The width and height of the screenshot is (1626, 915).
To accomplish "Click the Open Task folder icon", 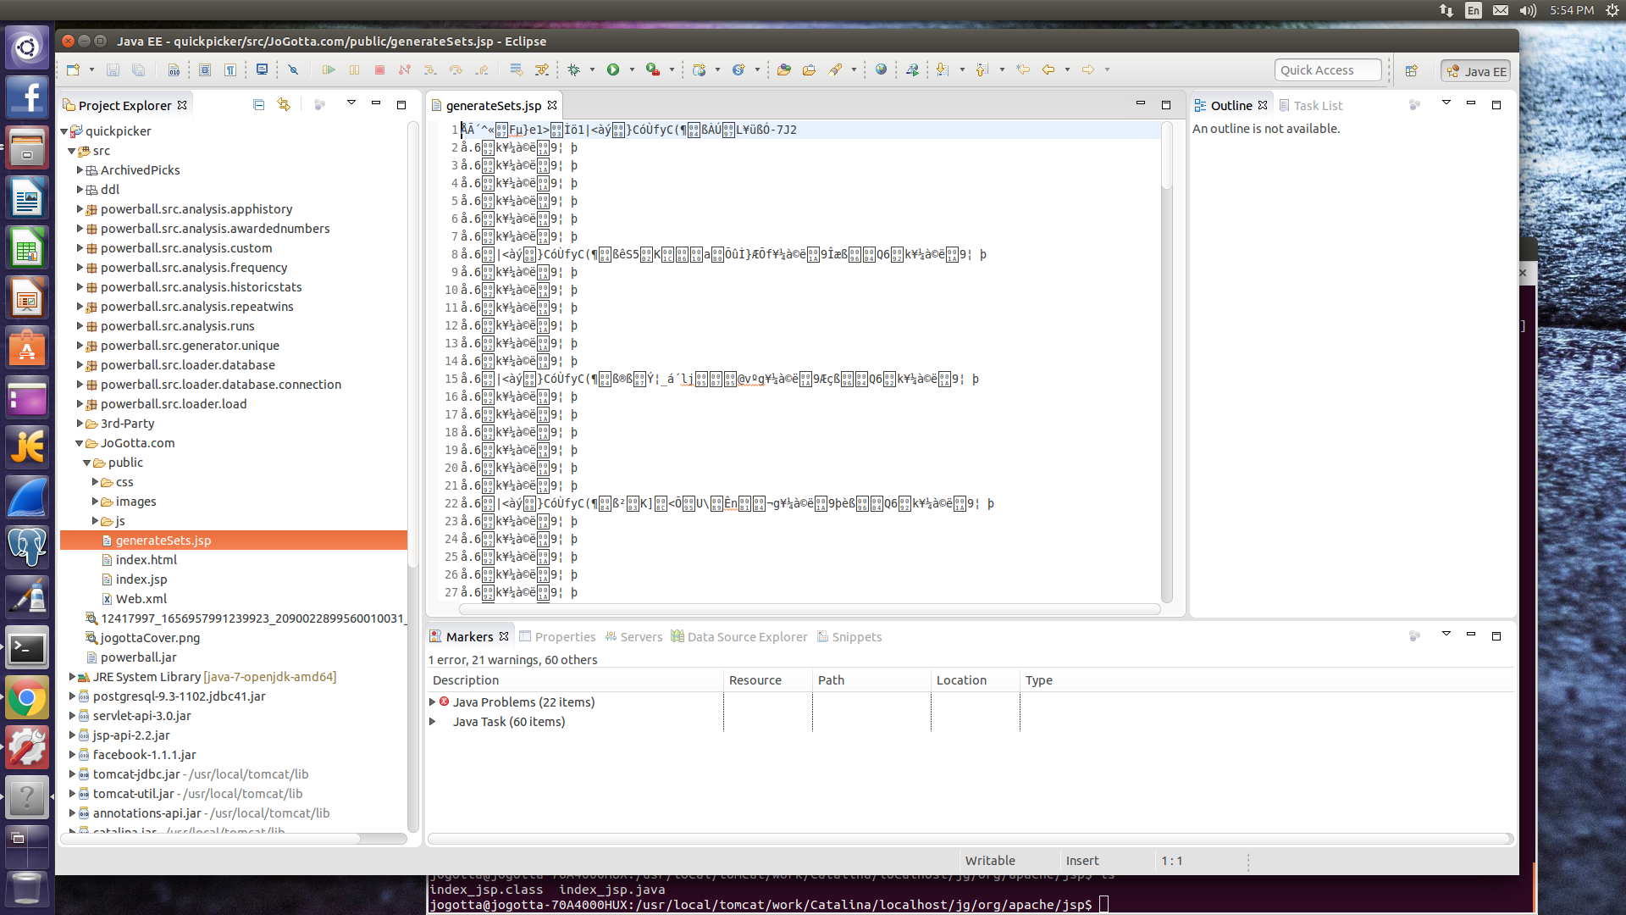I will click(809, 69).
